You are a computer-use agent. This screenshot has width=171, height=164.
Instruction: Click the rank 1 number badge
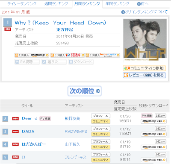tap(8, 22)
